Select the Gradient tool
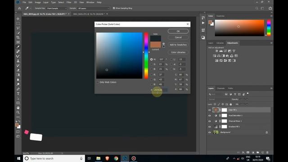 pyautogui.click(x=18, y=75)
